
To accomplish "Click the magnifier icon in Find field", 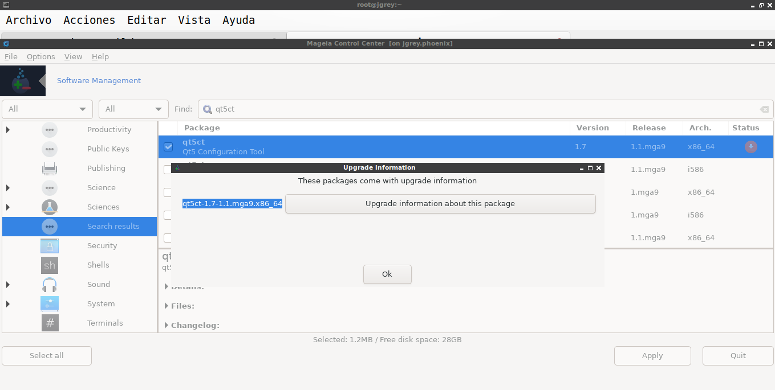I will point(208,109).
